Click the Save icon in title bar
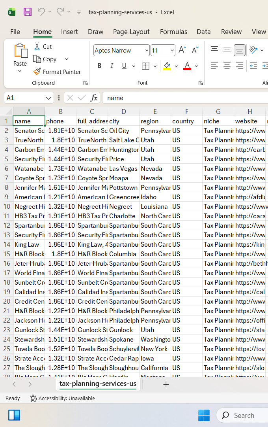This screenshot has height=427, width=268. [x=28, y=12]
